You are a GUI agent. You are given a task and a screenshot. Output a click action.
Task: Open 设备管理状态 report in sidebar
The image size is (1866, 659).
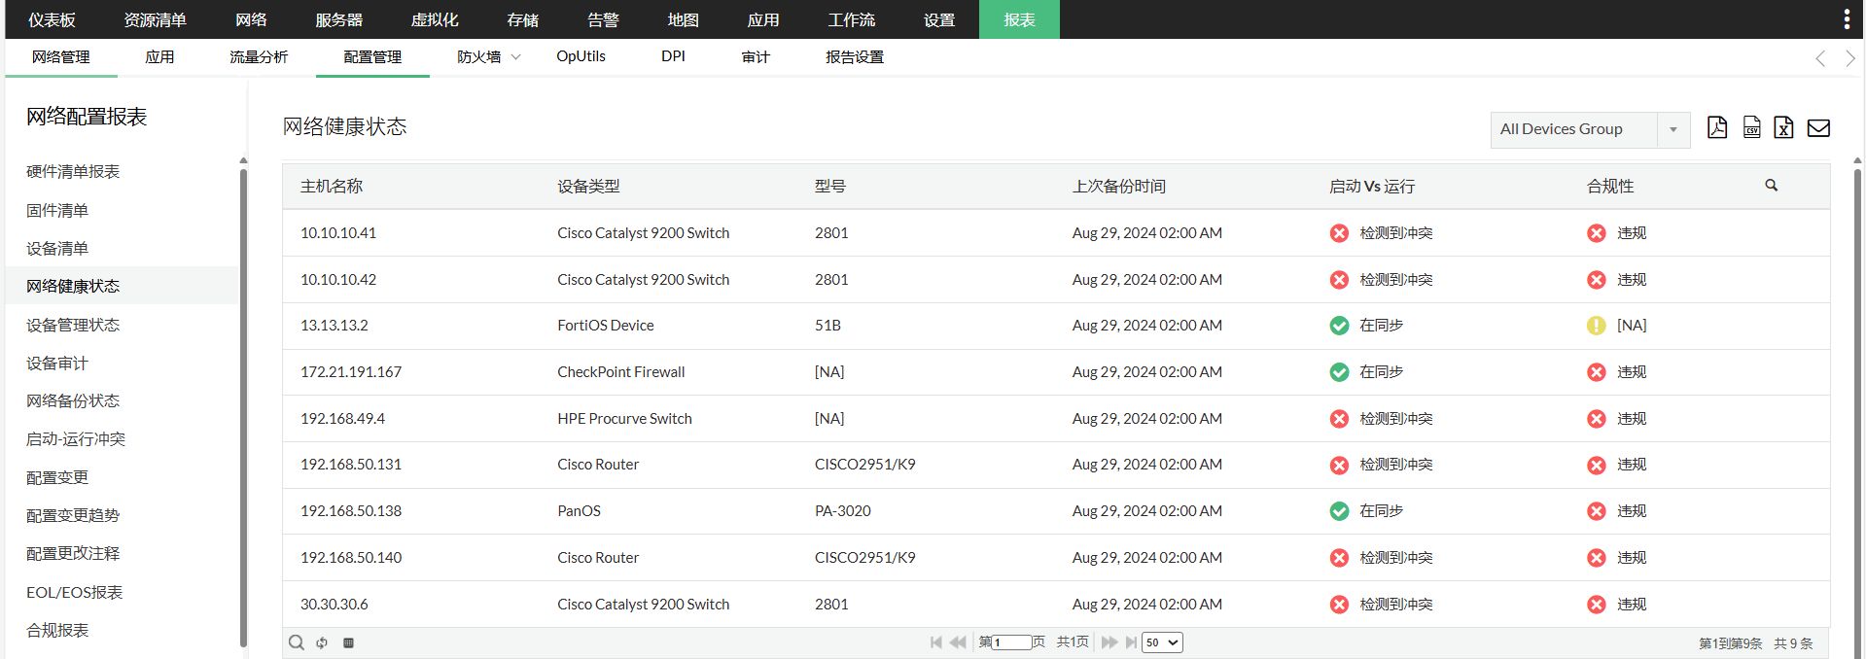[73, 325]
